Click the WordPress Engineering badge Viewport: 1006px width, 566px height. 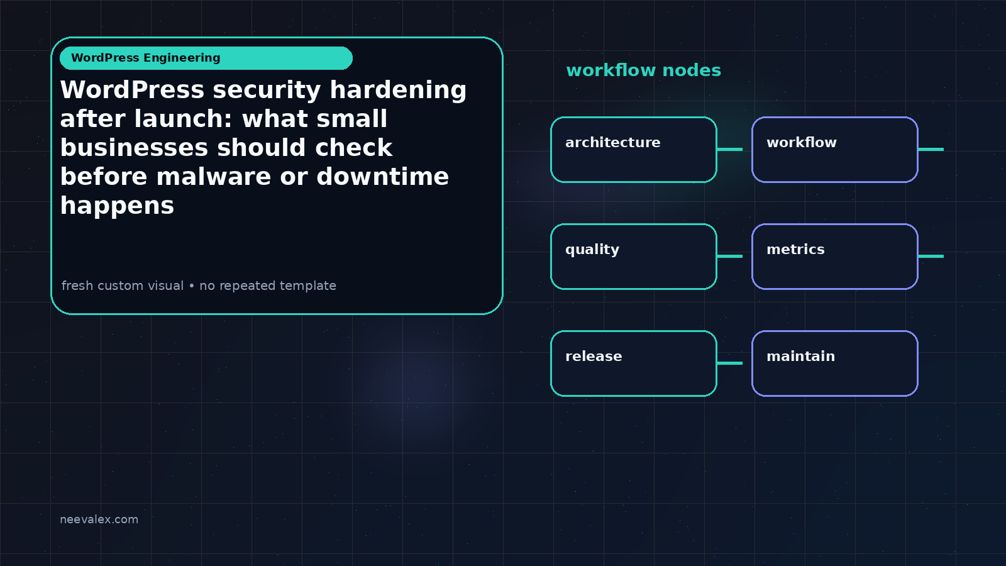pyautogui.click(x=206, y=58)
